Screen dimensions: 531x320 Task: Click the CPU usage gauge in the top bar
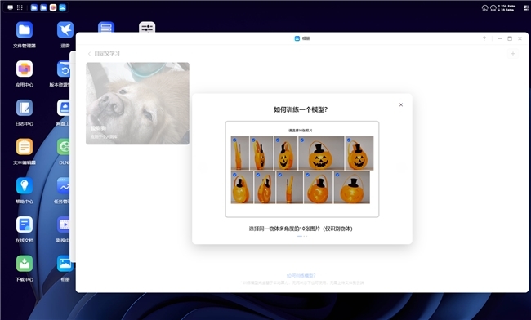tap(484, 8)
